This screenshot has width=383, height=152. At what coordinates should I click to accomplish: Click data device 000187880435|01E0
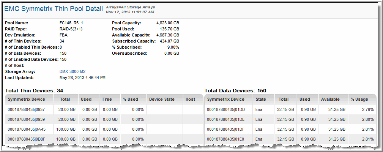pos(225,139)
